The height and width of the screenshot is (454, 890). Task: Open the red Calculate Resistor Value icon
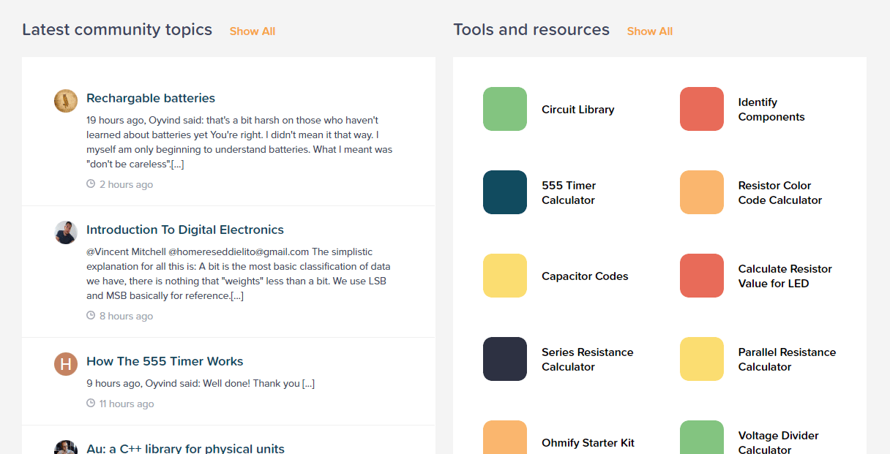[x=701, y=276]
